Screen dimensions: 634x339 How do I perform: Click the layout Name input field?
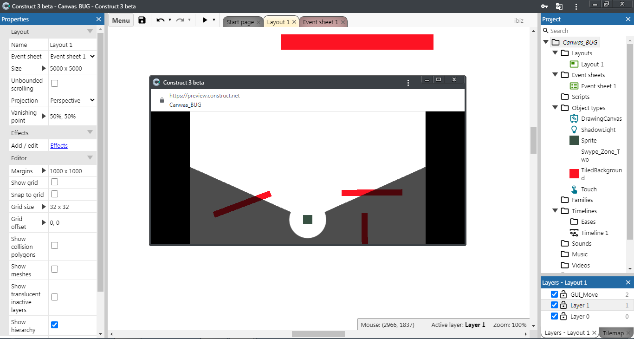click(72, 45)
